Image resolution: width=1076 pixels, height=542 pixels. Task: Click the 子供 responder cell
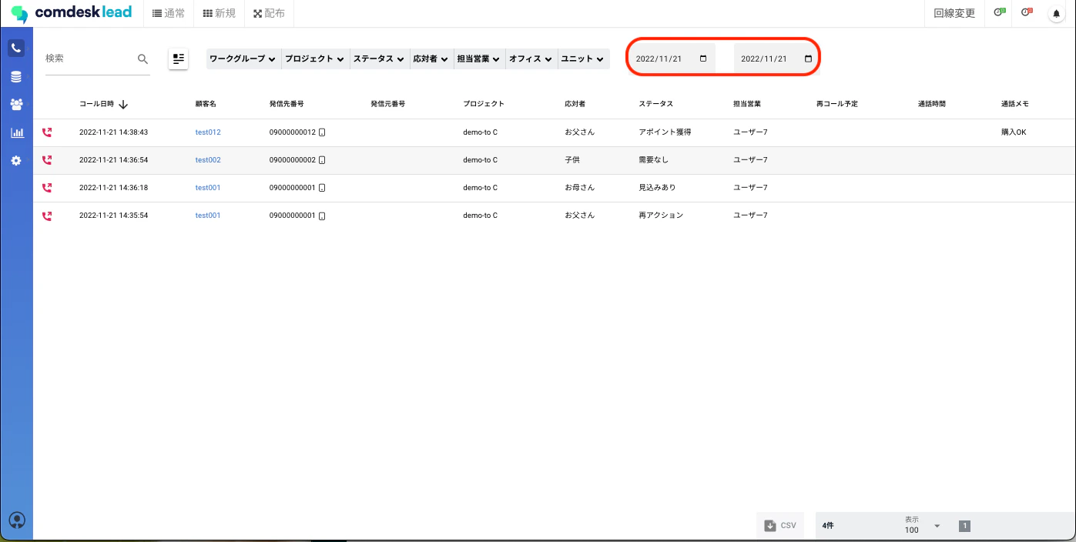pos(572,160)
